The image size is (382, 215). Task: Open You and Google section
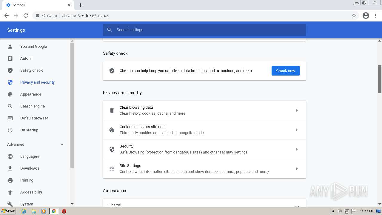click(33, 47)
